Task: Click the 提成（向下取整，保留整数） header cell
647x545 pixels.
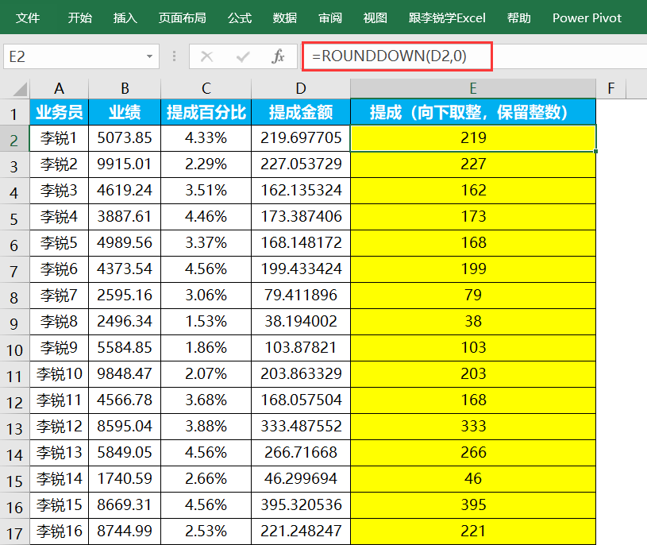Action: tap(473, 112)
